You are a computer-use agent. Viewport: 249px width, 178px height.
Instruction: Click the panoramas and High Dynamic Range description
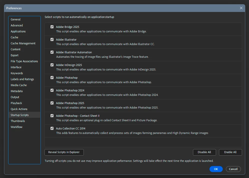pos(132,133)
